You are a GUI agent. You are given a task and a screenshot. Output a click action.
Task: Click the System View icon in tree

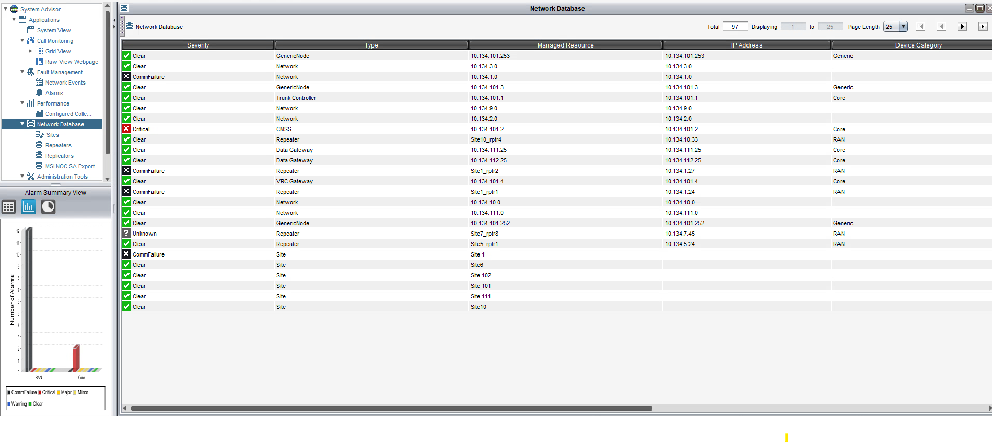pyautogui.click(x=31, y=30)
